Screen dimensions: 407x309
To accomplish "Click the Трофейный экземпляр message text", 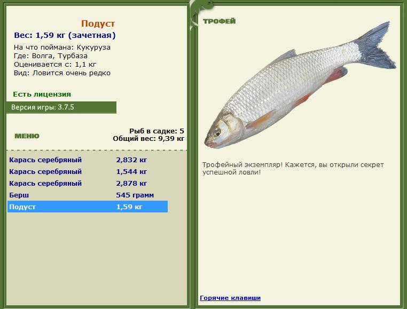I will [x=293, y=169].
